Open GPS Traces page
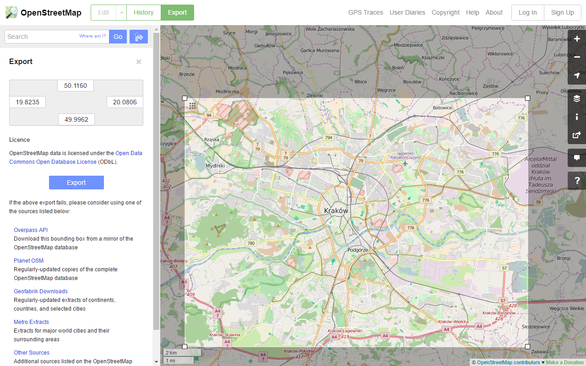Viewport: 586px width, 366px height. tap(366, 12)
